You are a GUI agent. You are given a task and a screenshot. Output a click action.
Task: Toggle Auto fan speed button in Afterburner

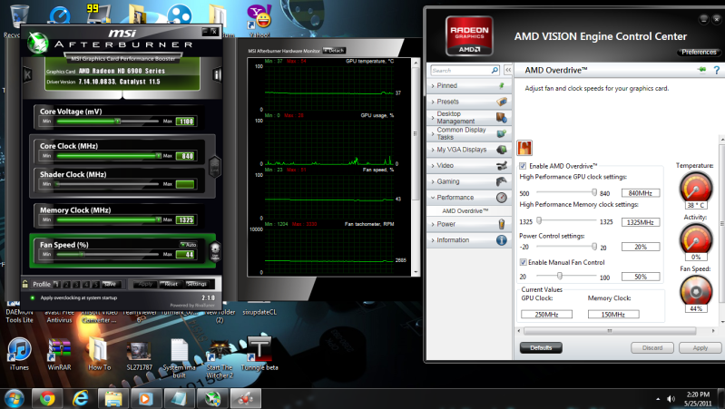[189, 245]
